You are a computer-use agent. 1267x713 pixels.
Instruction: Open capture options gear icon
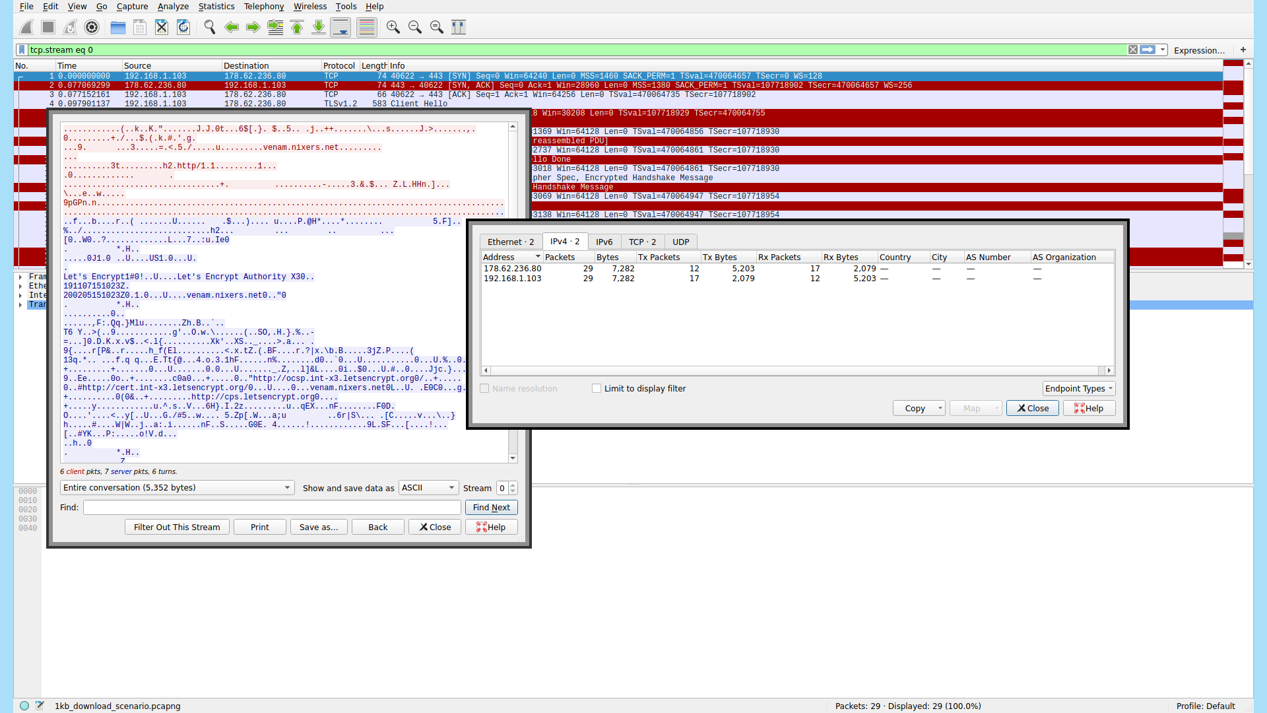pos(92,27)
